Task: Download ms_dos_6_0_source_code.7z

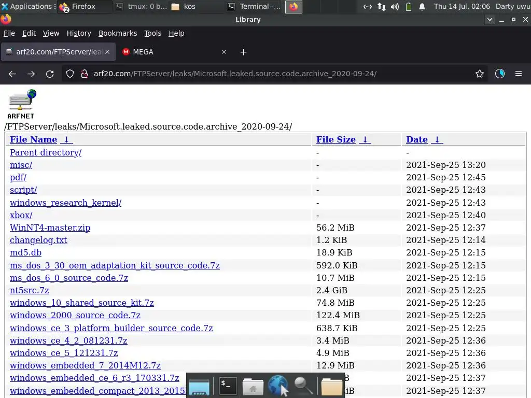Action: pos(69,278)
